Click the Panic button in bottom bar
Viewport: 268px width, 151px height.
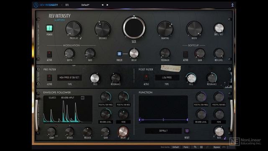click(186, 147)
